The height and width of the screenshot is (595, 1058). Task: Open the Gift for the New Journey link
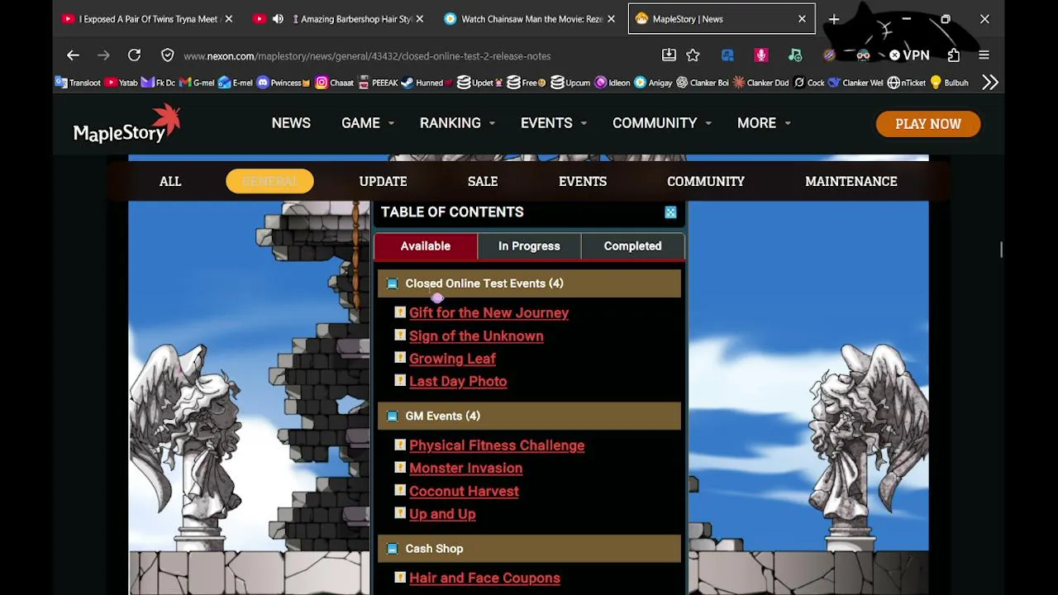(488, 313)
